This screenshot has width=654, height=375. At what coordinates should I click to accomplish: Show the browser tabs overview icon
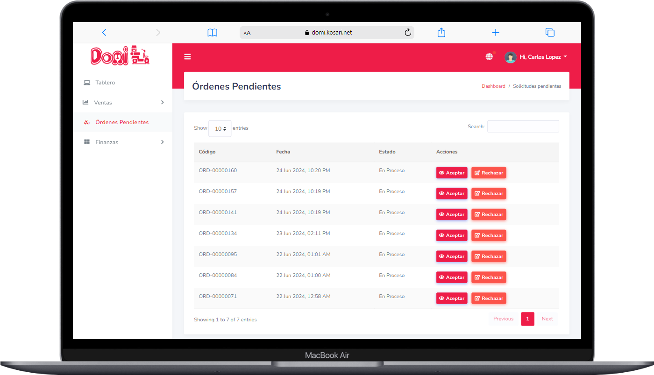550,33
